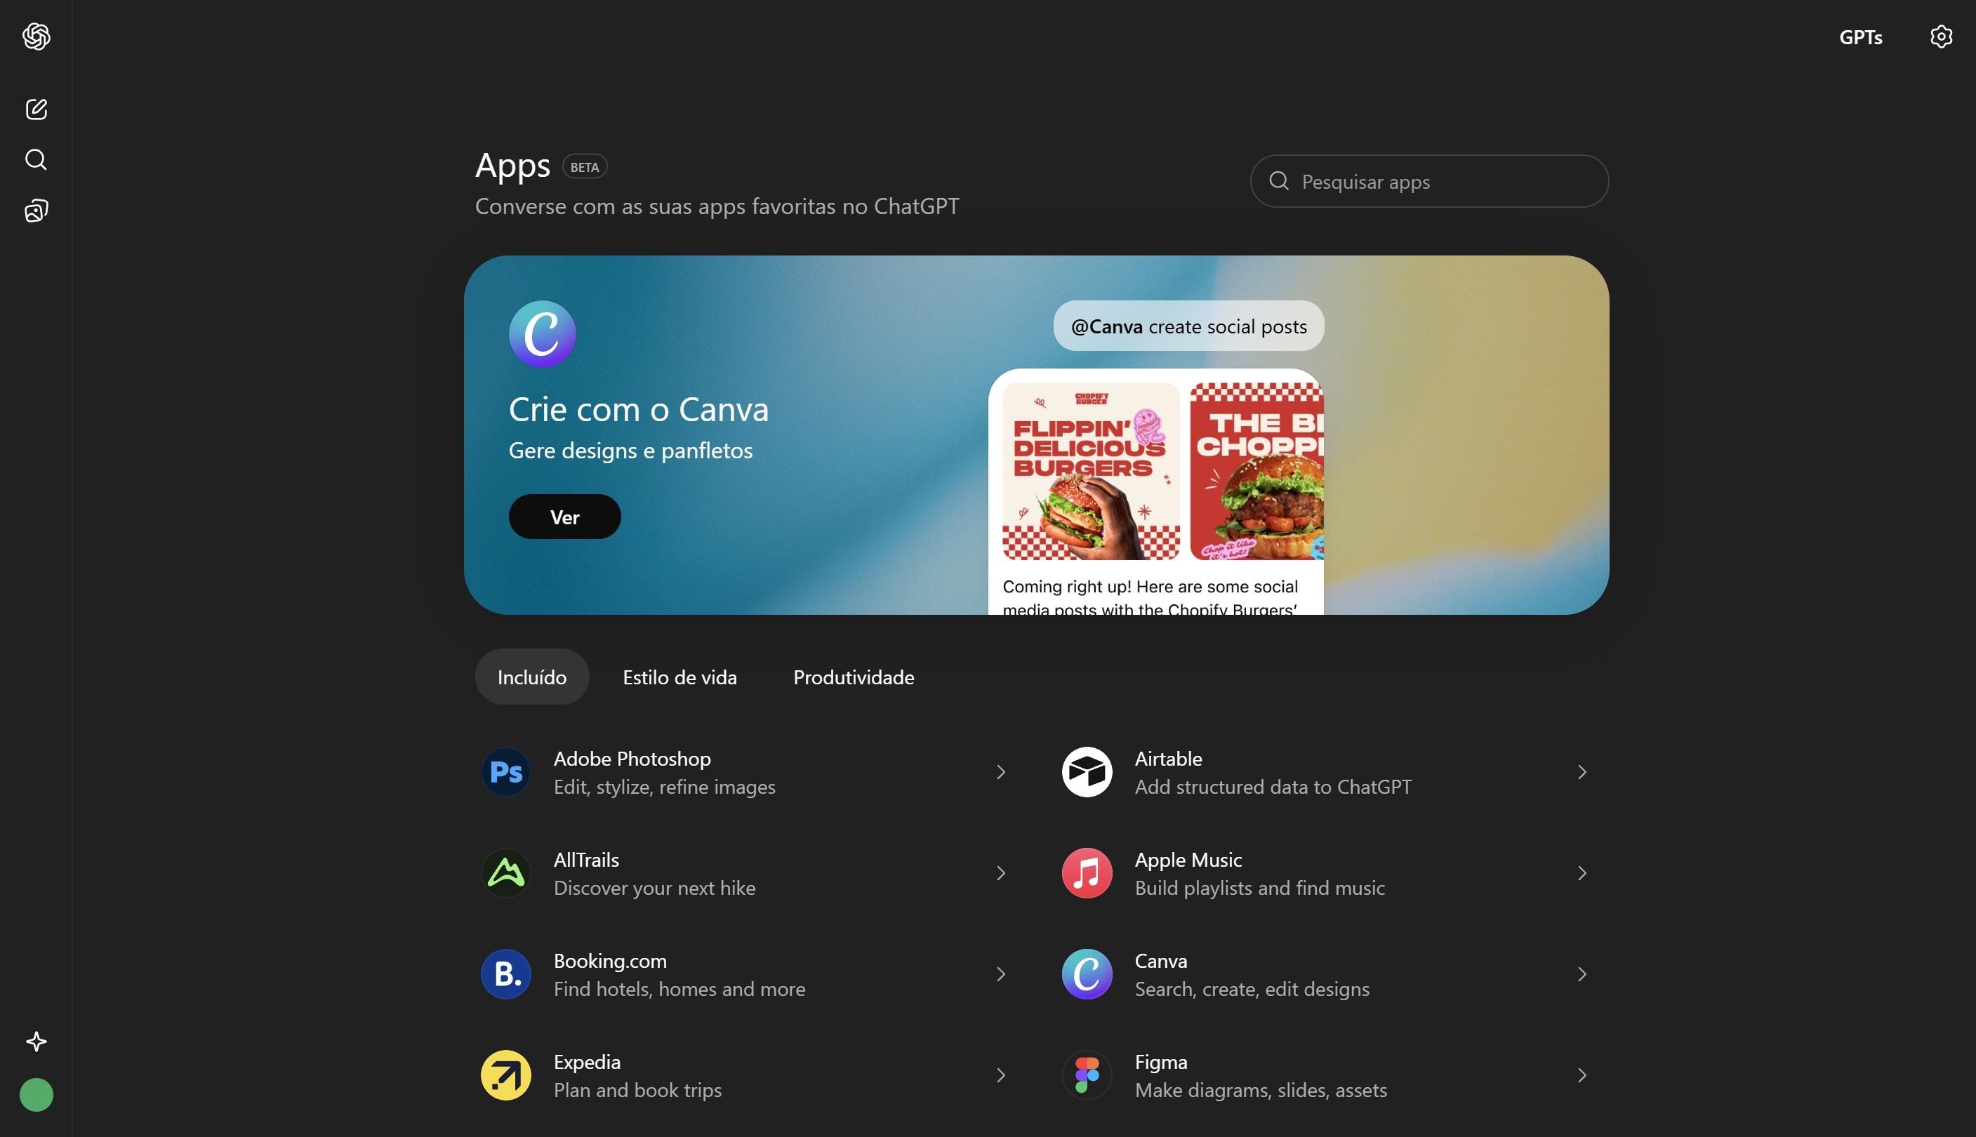Click the Pesquisar apps search field
Screen dimensions: 1976x1137
1429,181
